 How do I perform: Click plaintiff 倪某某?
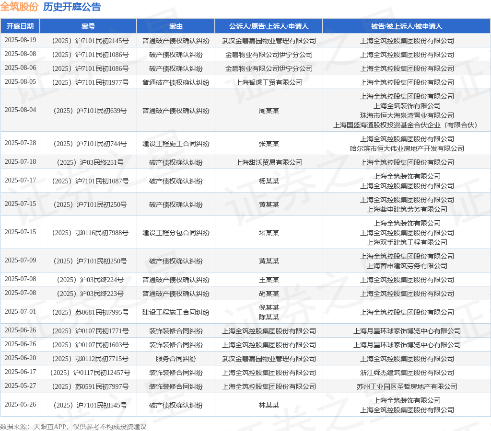tap(269, 307)
